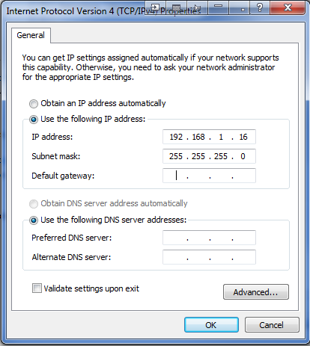This screenshot has height=346, width=310.
Task: Click the pointer flag title bar icon
Action: [197, 8]
